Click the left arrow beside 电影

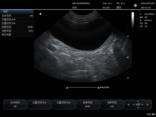tap(134, 105)
